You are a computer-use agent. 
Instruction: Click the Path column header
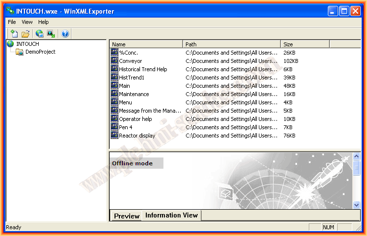click(231, 44)
